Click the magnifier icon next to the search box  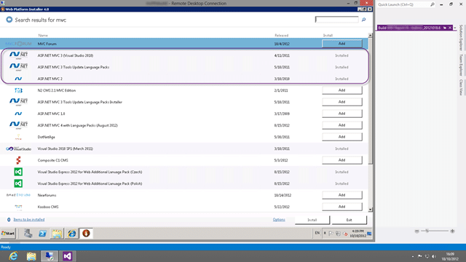click(363, 20)
